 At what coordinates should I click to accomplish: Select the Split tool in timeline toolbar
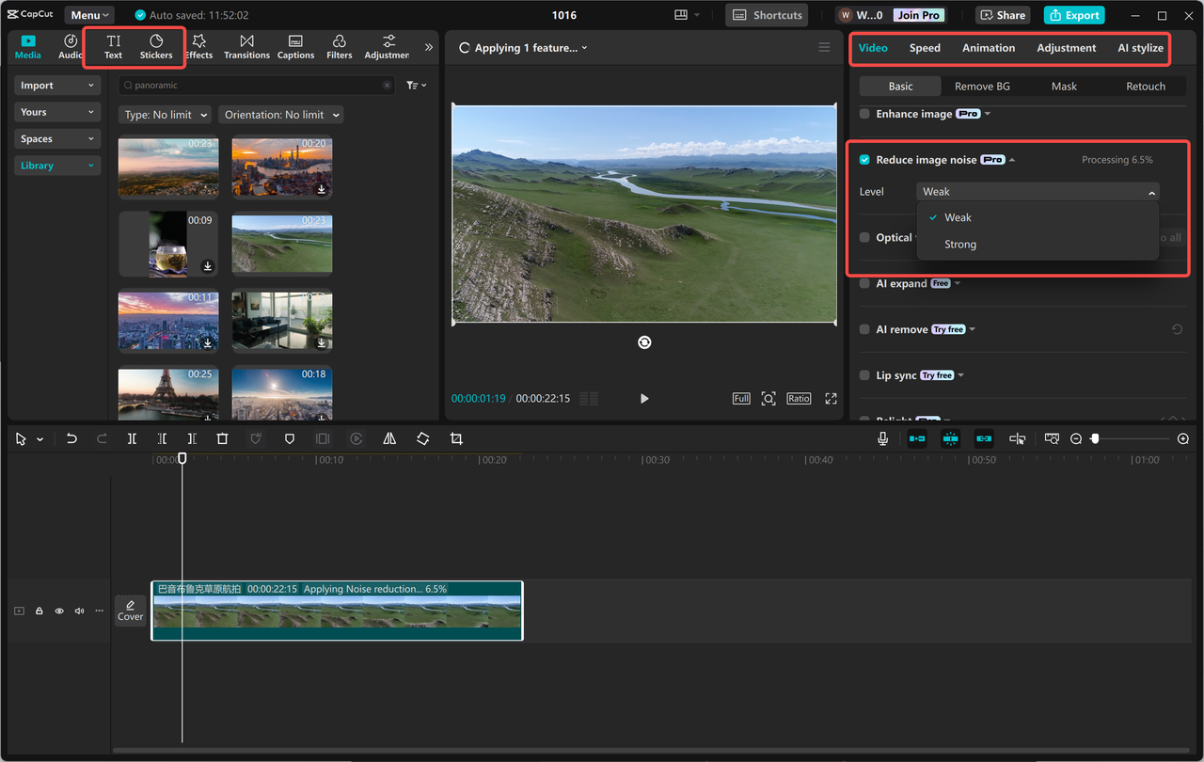click(132, 437)
